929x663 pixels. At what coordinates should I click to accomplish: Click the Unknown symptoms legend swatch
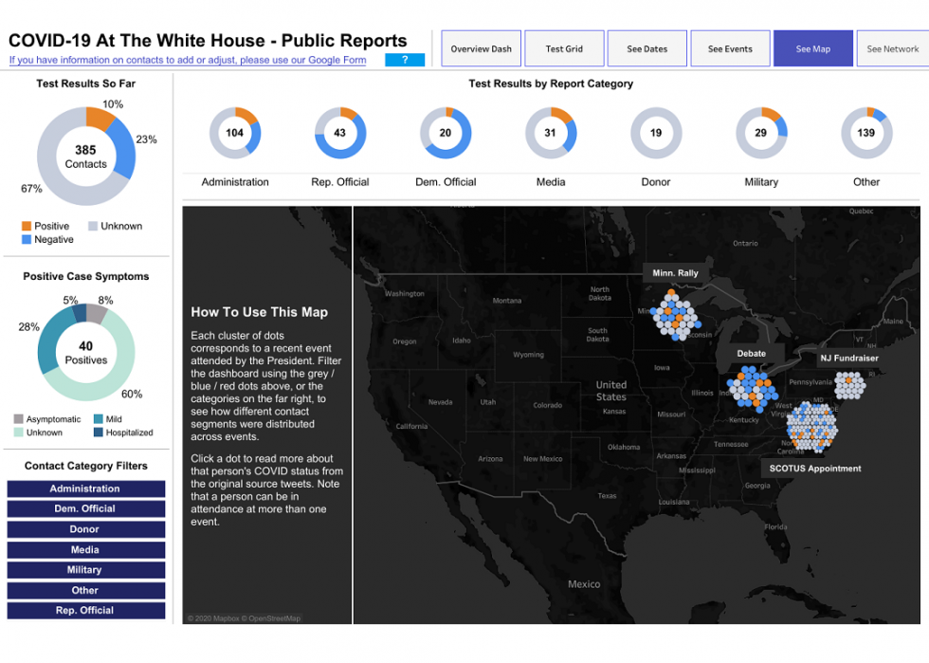coord(18,433)
